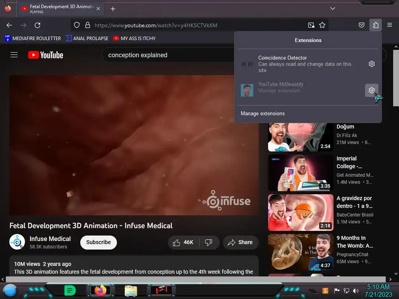Click the Coincidence Detector extension entry
The height and width of the screenshot is (299, 399).
tap(302, 64)
